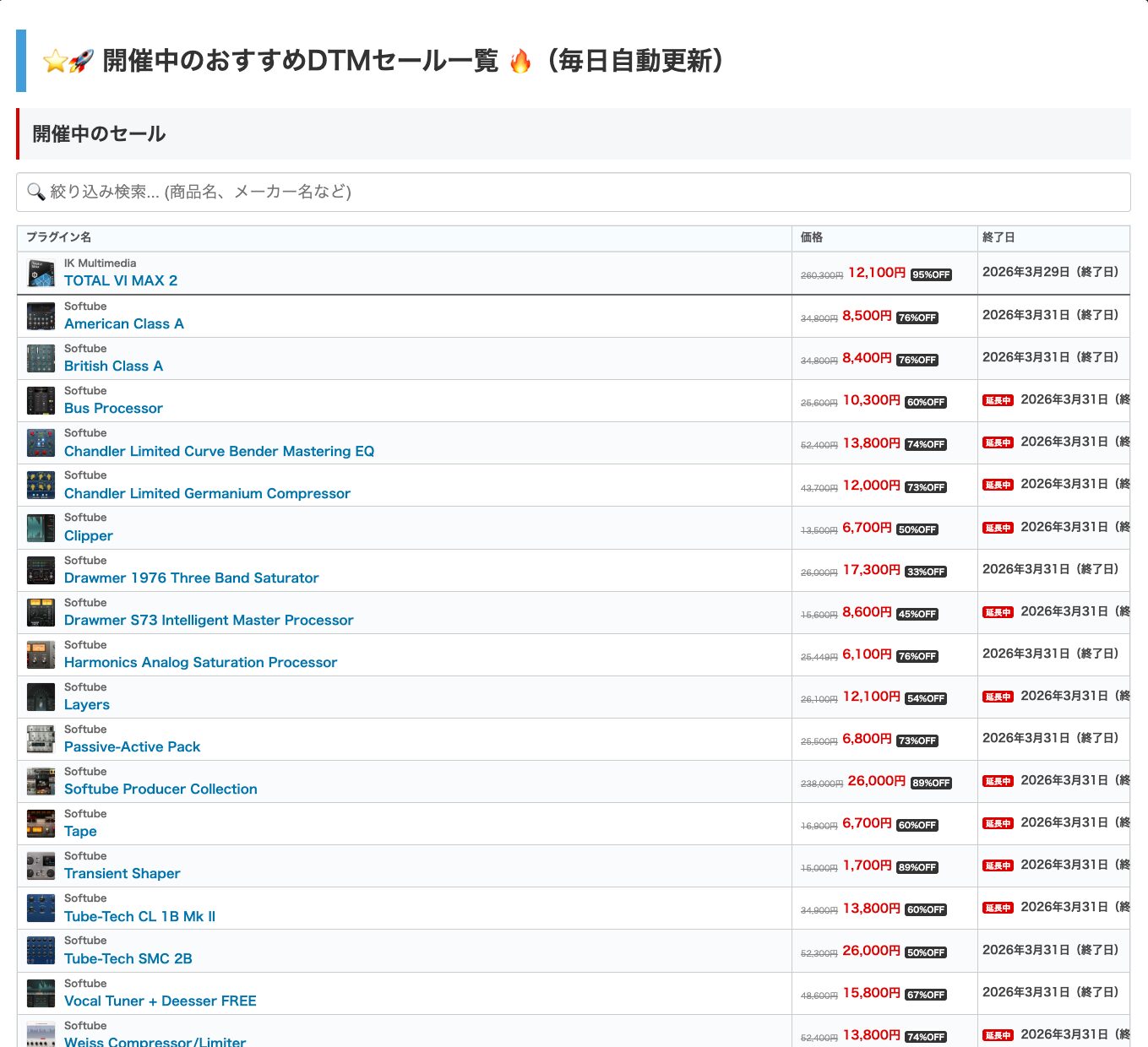The width and height of the screenshot is (1148, 1047).
Task: Click IK Multimedia maker name
Action: (100, 263)
